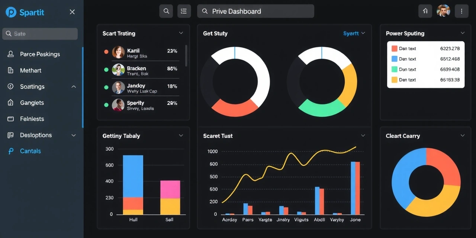Toggle the green status dot for Bracken
This screenshot has height=238, width=476.
pyautogui.click(x=106, y=70)
